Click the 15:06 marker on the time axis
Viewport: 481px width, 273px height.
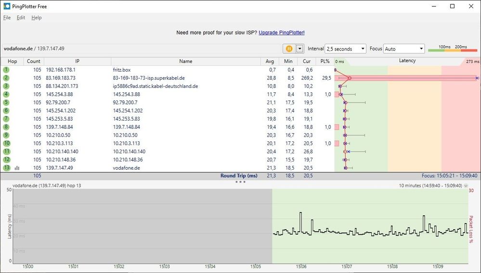coord(301,267)
